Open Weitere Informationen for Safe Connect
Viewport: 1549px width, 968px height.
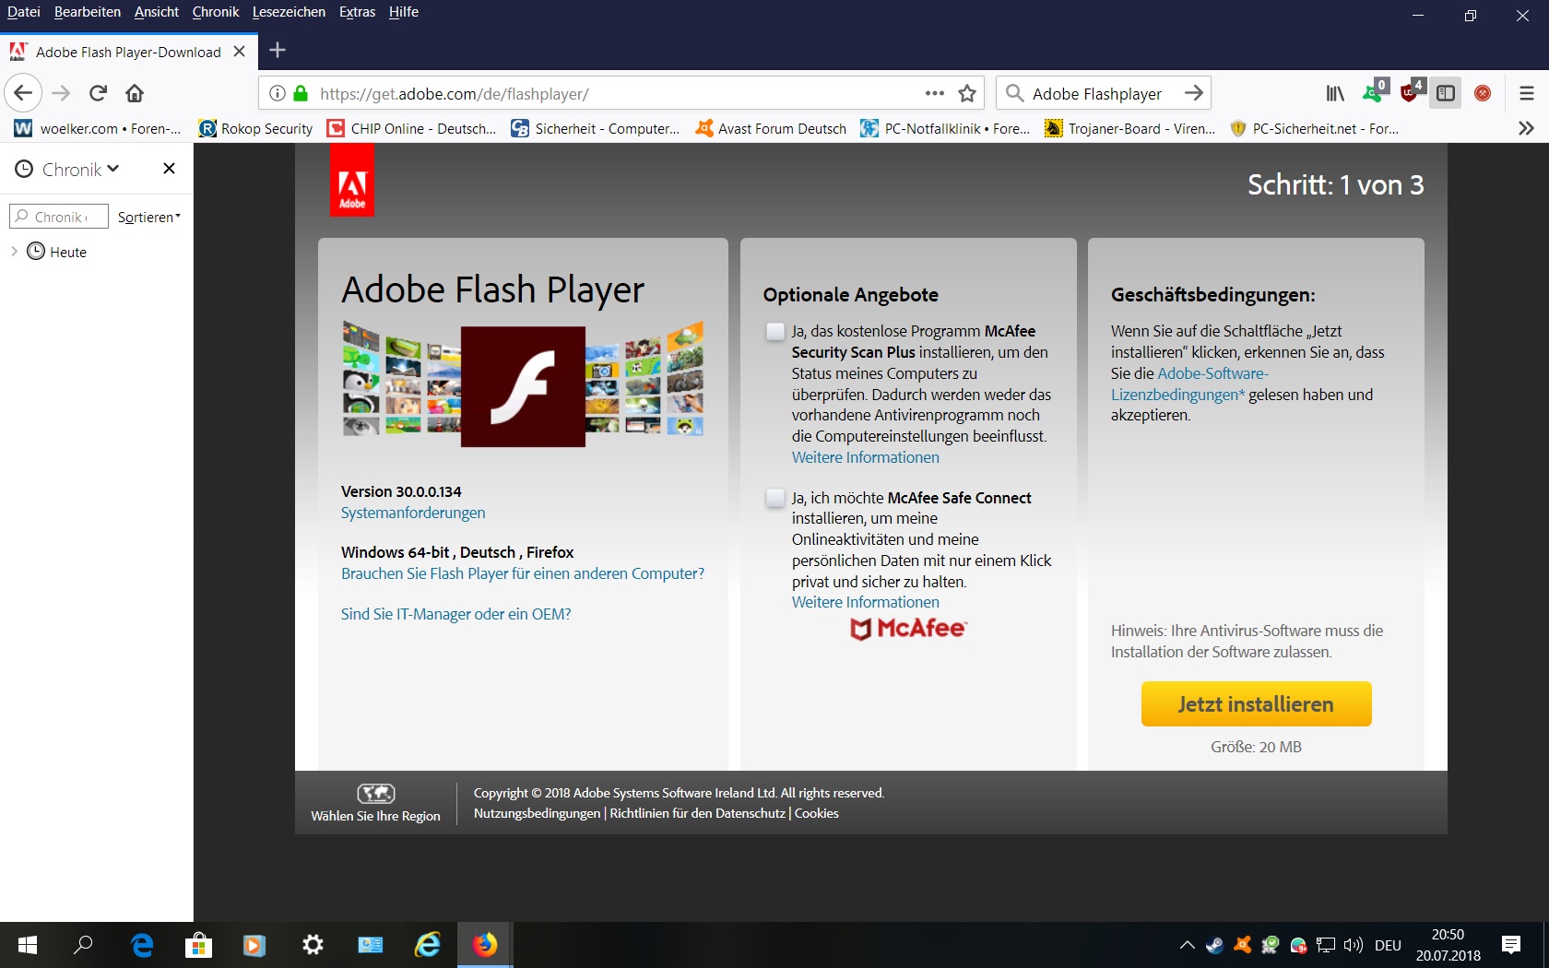pos(866,602)
